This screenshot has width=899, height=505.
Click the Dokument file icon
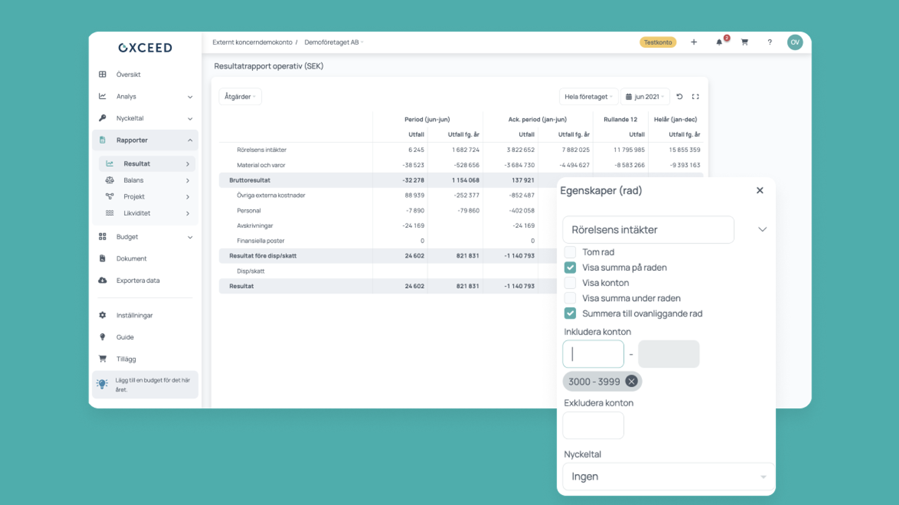(103, 258)
